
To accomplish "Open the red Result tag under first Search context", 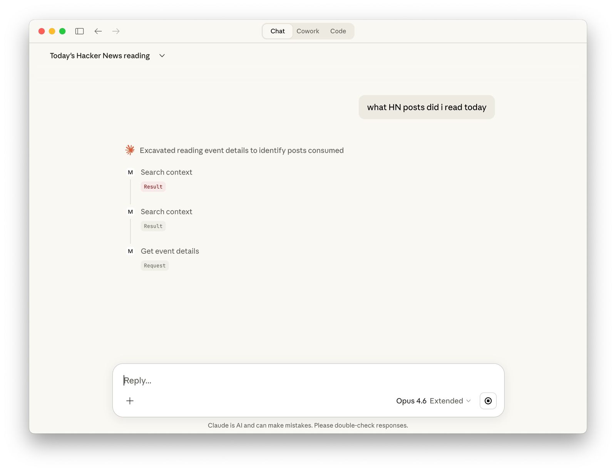I will coord(153,187).
